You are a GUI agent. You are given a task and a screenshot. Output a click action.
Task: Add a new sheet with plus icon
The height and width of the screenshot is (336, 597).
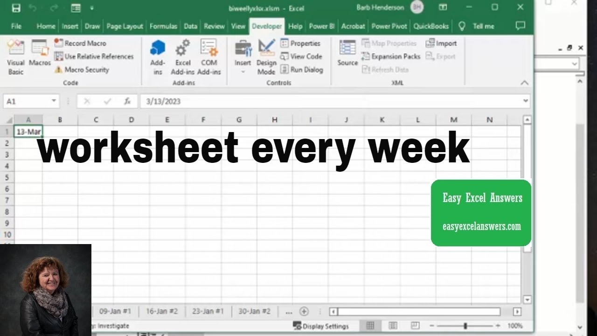click(x=304, y=311)
